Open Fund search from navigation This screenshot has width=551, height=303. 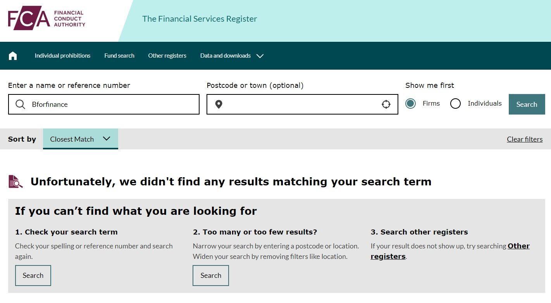[x=119, y=56]
